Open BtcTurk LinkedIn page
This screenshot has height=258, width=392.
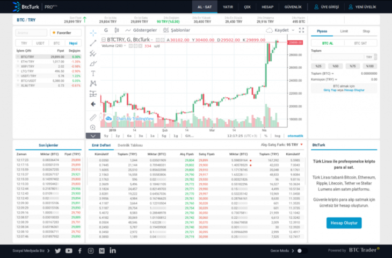[113, 250]
